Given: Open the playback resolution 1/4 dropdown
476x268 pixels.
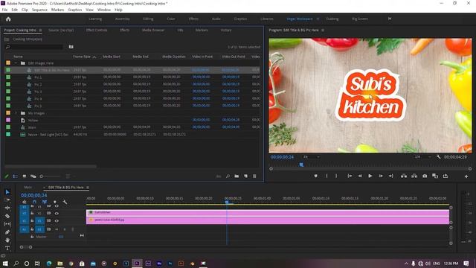Looking at the screenshot, I should 422,157.
